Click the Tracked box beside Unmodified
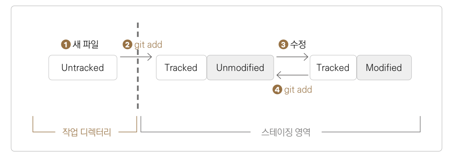The height and width of the screenshot is (157, 453). point(181,68)
